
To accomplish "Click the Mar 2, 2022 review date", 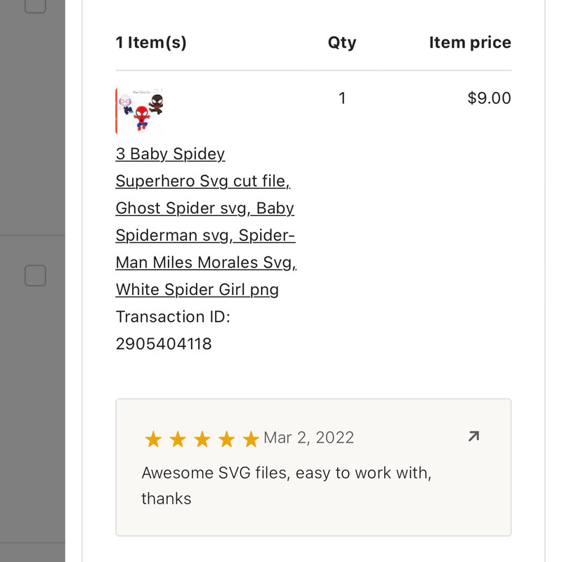I will 310,437.
